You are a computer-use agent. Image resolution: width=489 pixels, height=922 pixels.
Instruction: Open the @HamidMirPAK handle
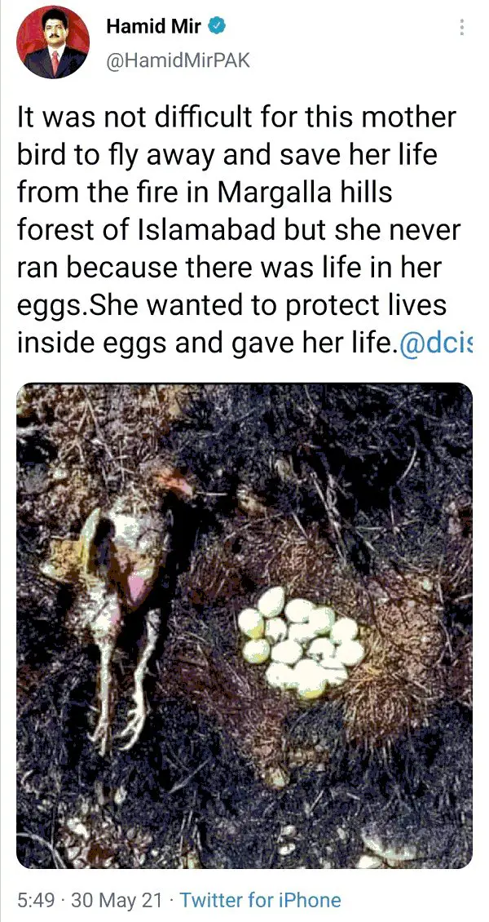(178, 60)
